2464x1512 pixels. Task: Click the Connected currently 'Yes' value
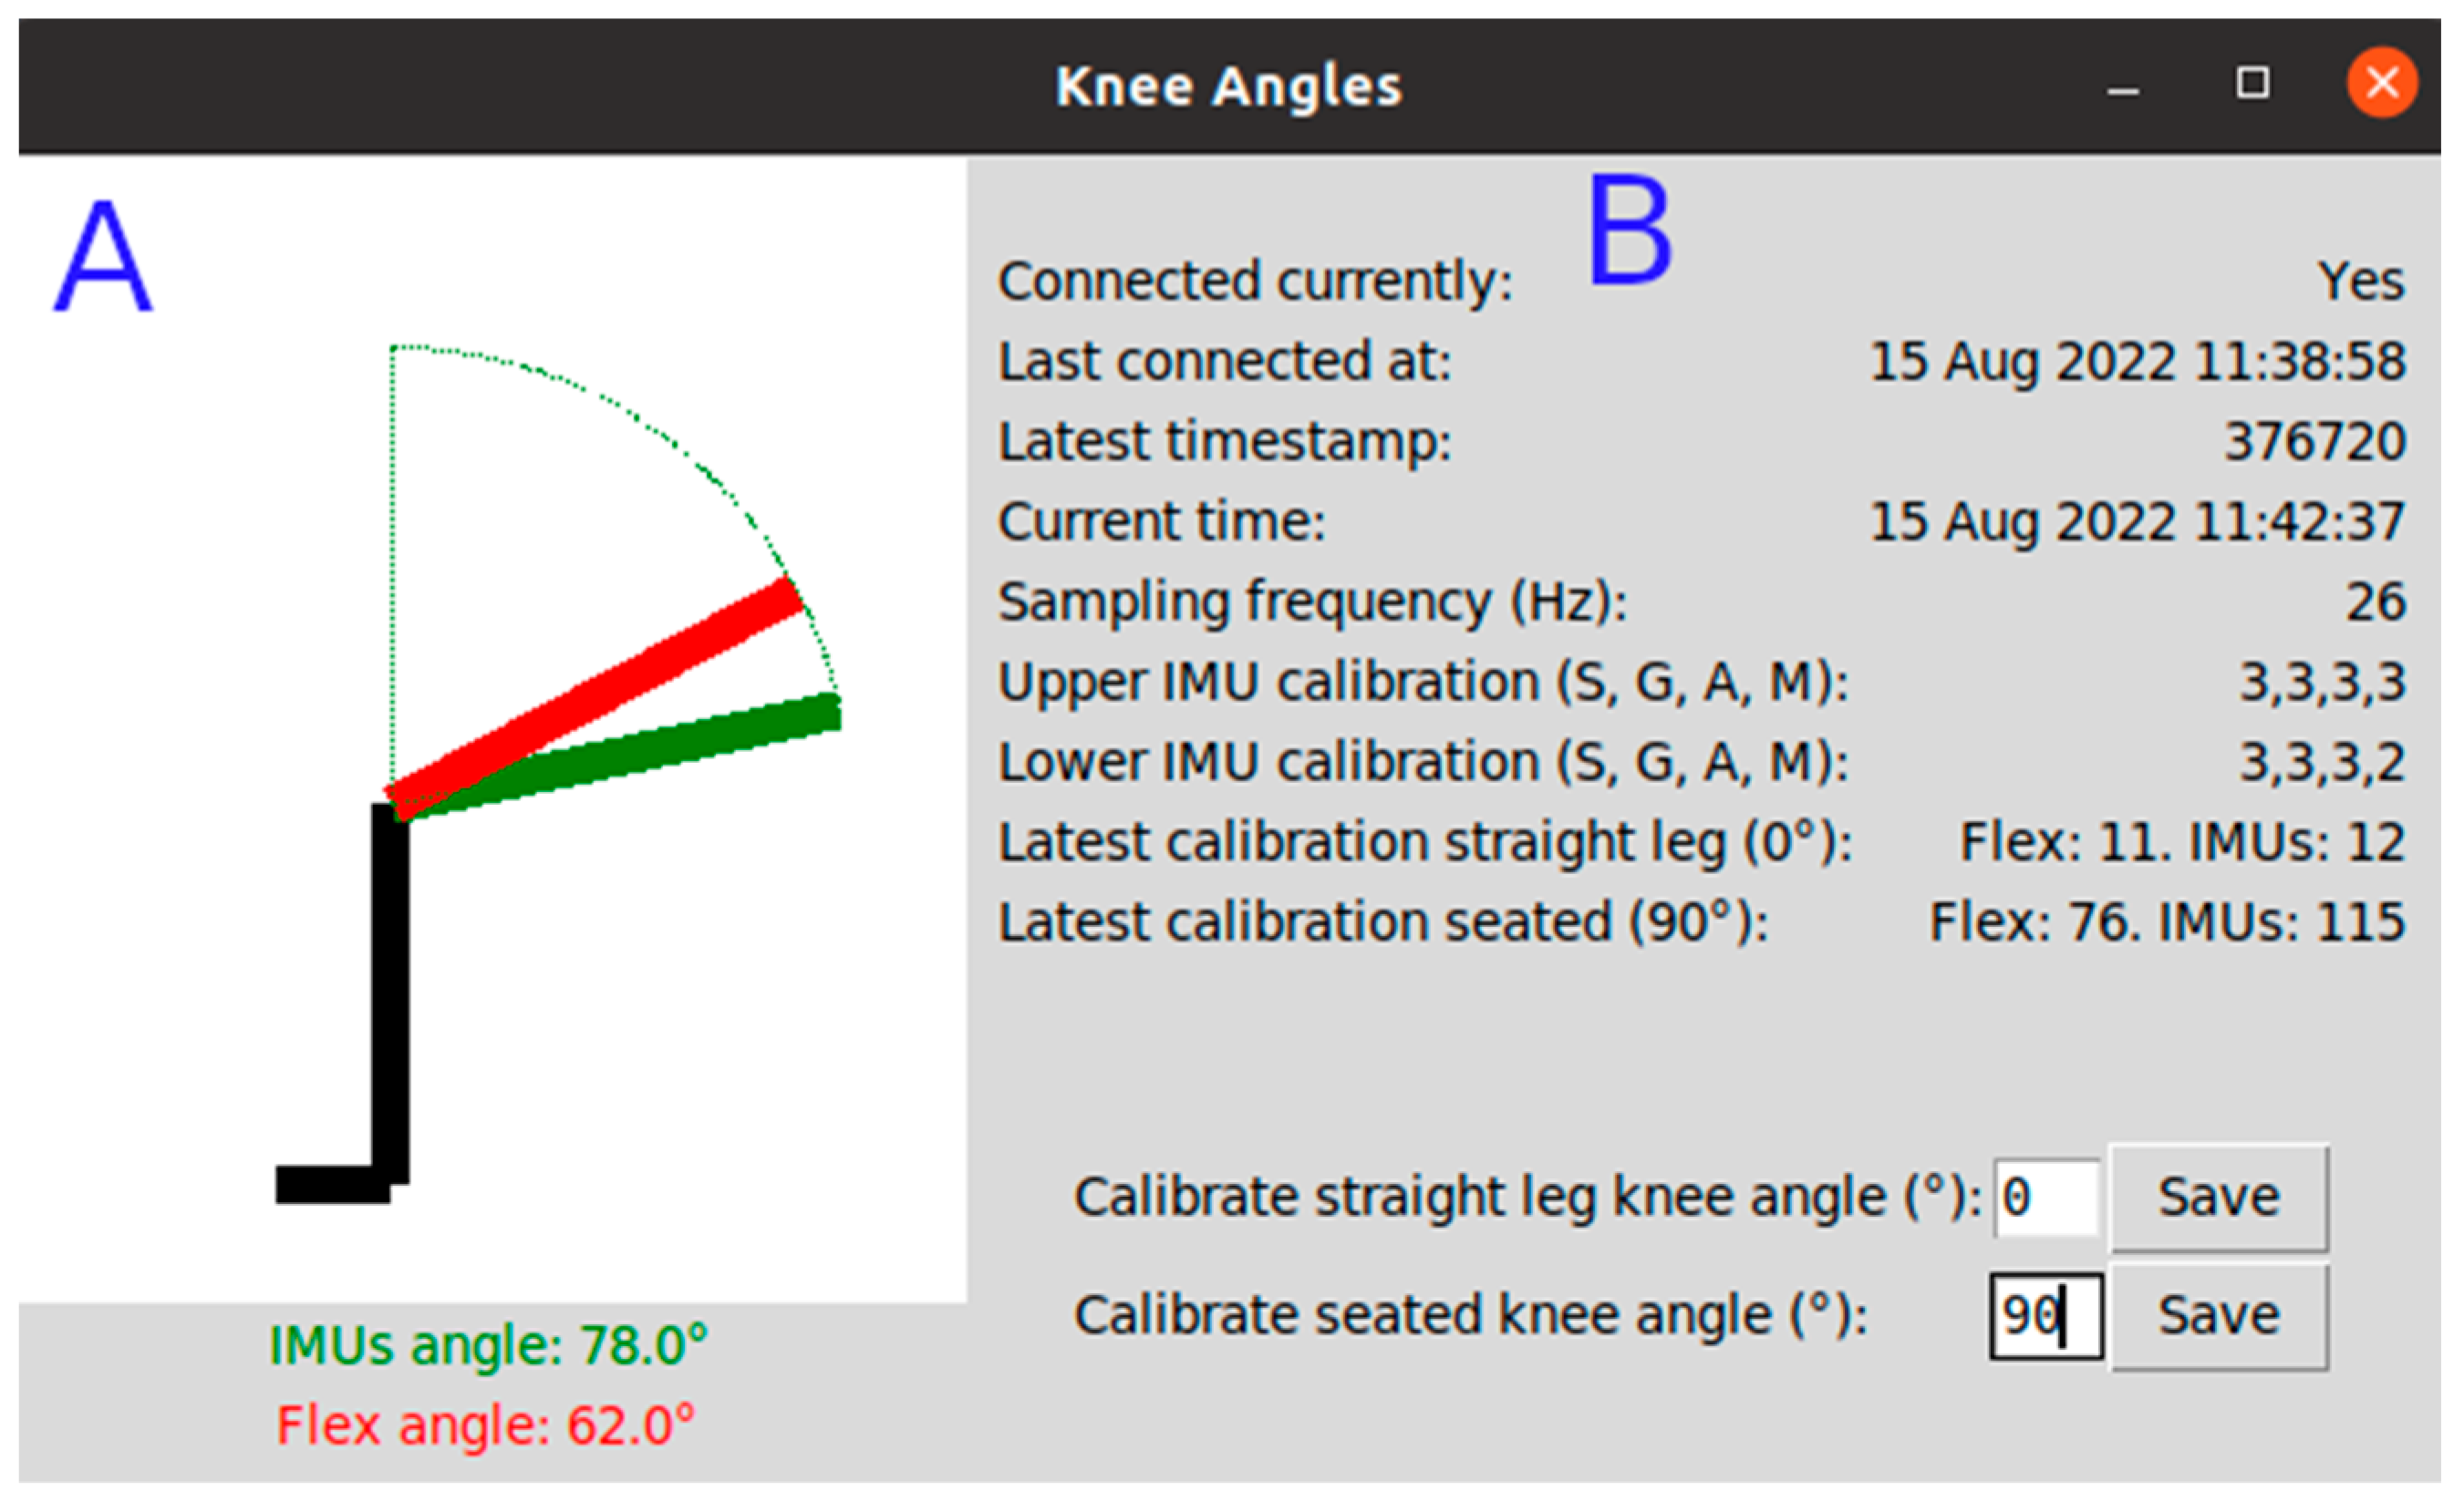2361,281
